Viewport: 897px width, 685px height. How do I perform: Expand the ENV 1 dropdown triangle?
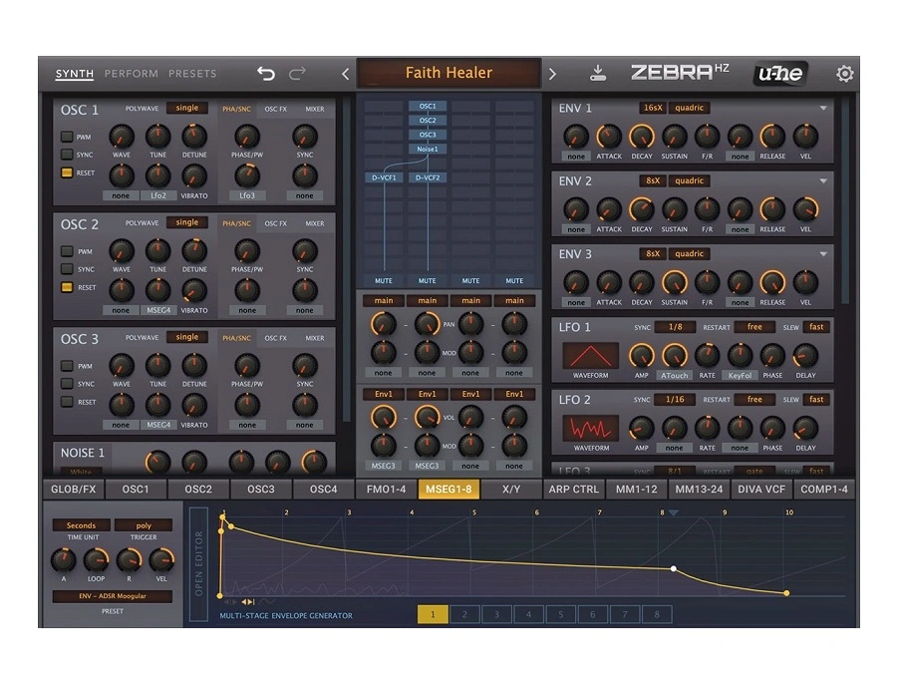click(x=823, y=109)
